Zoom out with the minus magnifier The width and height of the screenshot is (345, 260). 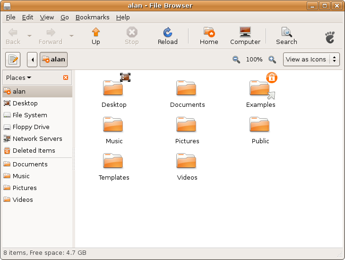pyautogui.click(x=236, y=60)
